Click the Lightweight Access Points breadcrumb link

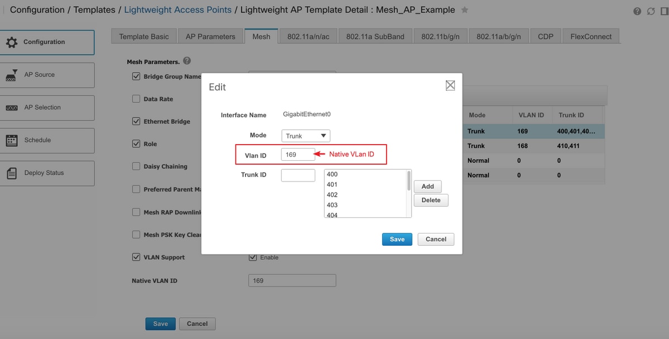point(178,10)
